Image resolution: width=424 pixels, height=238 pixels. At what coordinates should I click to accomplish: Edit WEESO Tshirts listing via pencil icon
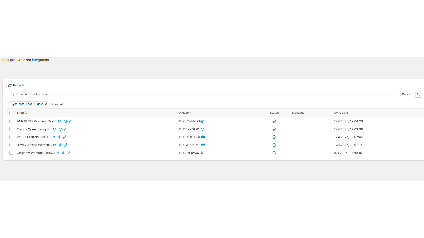point(64,137)
